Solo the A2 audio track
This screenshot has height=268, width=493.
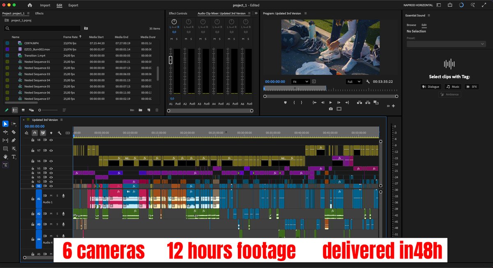pos(57,213)
